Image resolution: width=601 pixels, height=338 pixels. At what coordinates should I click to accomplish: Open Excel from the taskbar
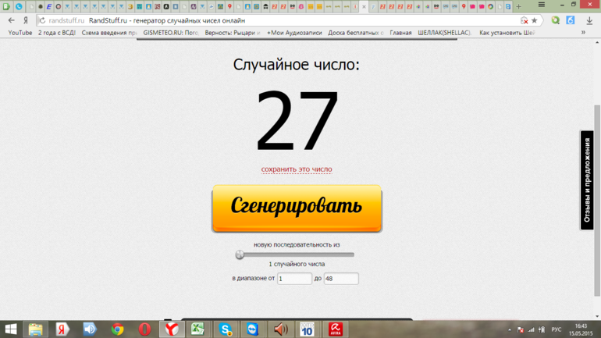coord(198,329)
